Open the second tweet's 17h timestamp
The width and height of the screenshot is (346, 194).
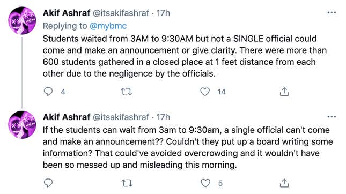click(x=163, y=117)
